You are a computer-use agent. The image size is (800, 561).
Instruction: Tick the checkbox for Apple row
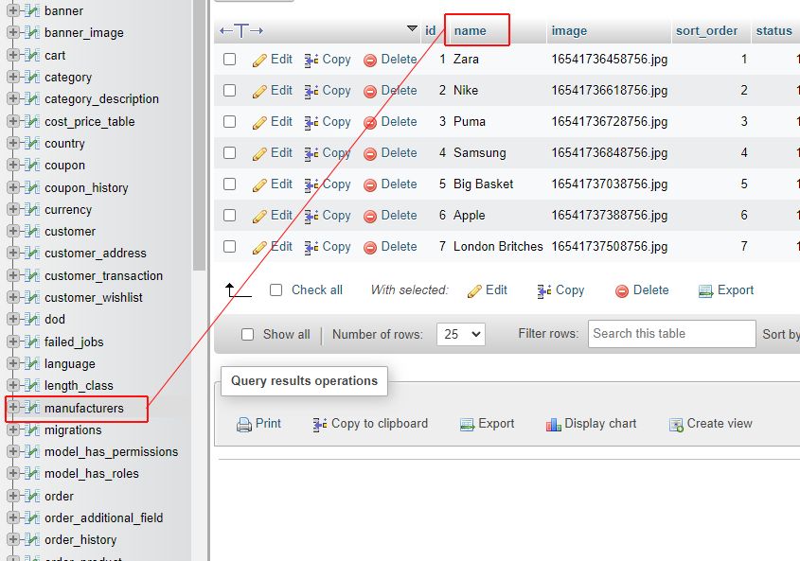[x=230, y=215]
